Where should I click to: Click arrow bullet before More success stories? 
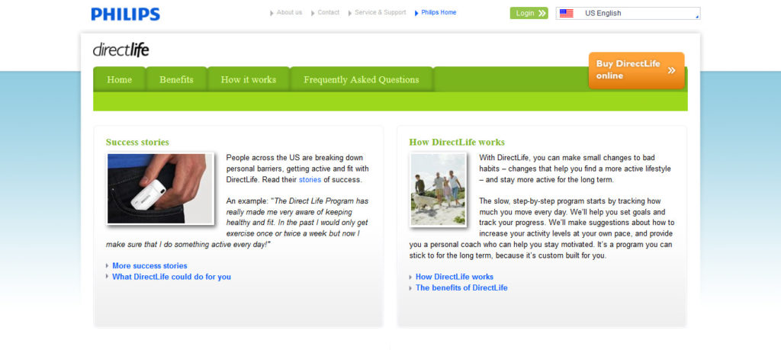(x=108, y=266)
